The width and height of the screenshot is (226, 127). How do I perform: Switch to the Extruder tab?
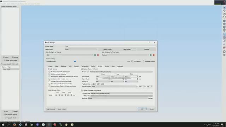[x=50, y=66]
